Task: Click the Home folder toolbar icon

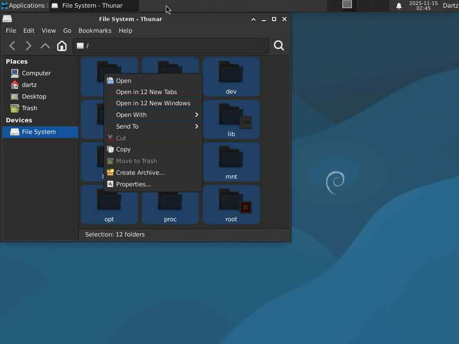Action: pos(62,46)
